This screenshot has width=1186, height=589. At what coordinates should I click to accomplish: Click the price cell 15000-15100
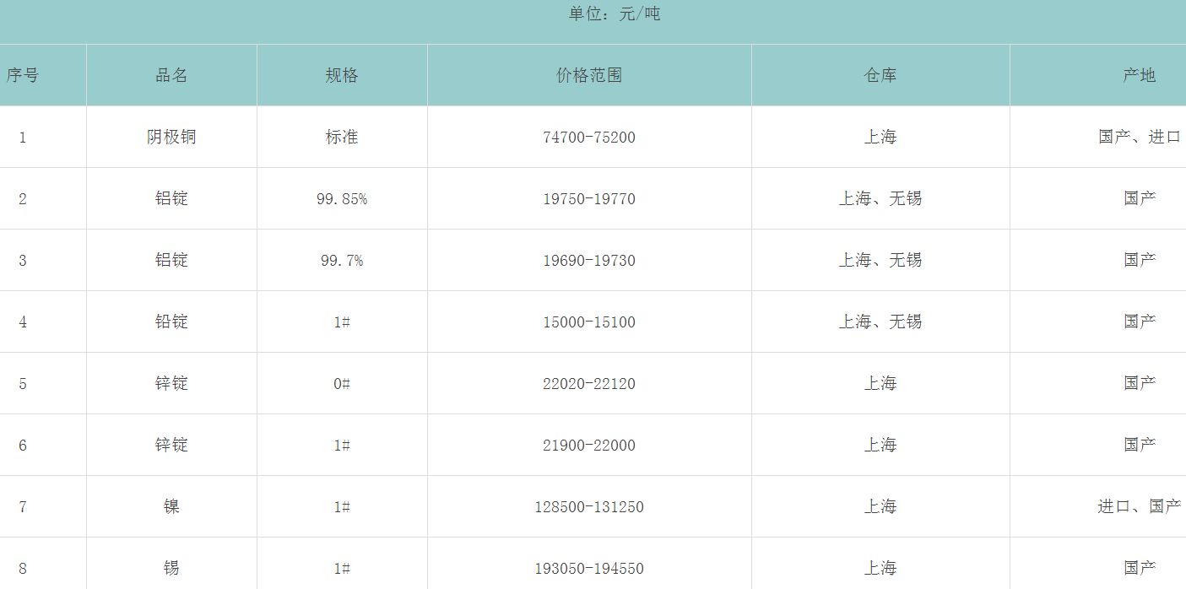(x=589, y=322)
